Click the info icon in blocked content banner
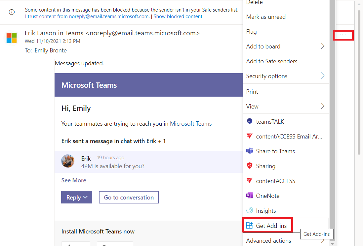 point(12,12)
